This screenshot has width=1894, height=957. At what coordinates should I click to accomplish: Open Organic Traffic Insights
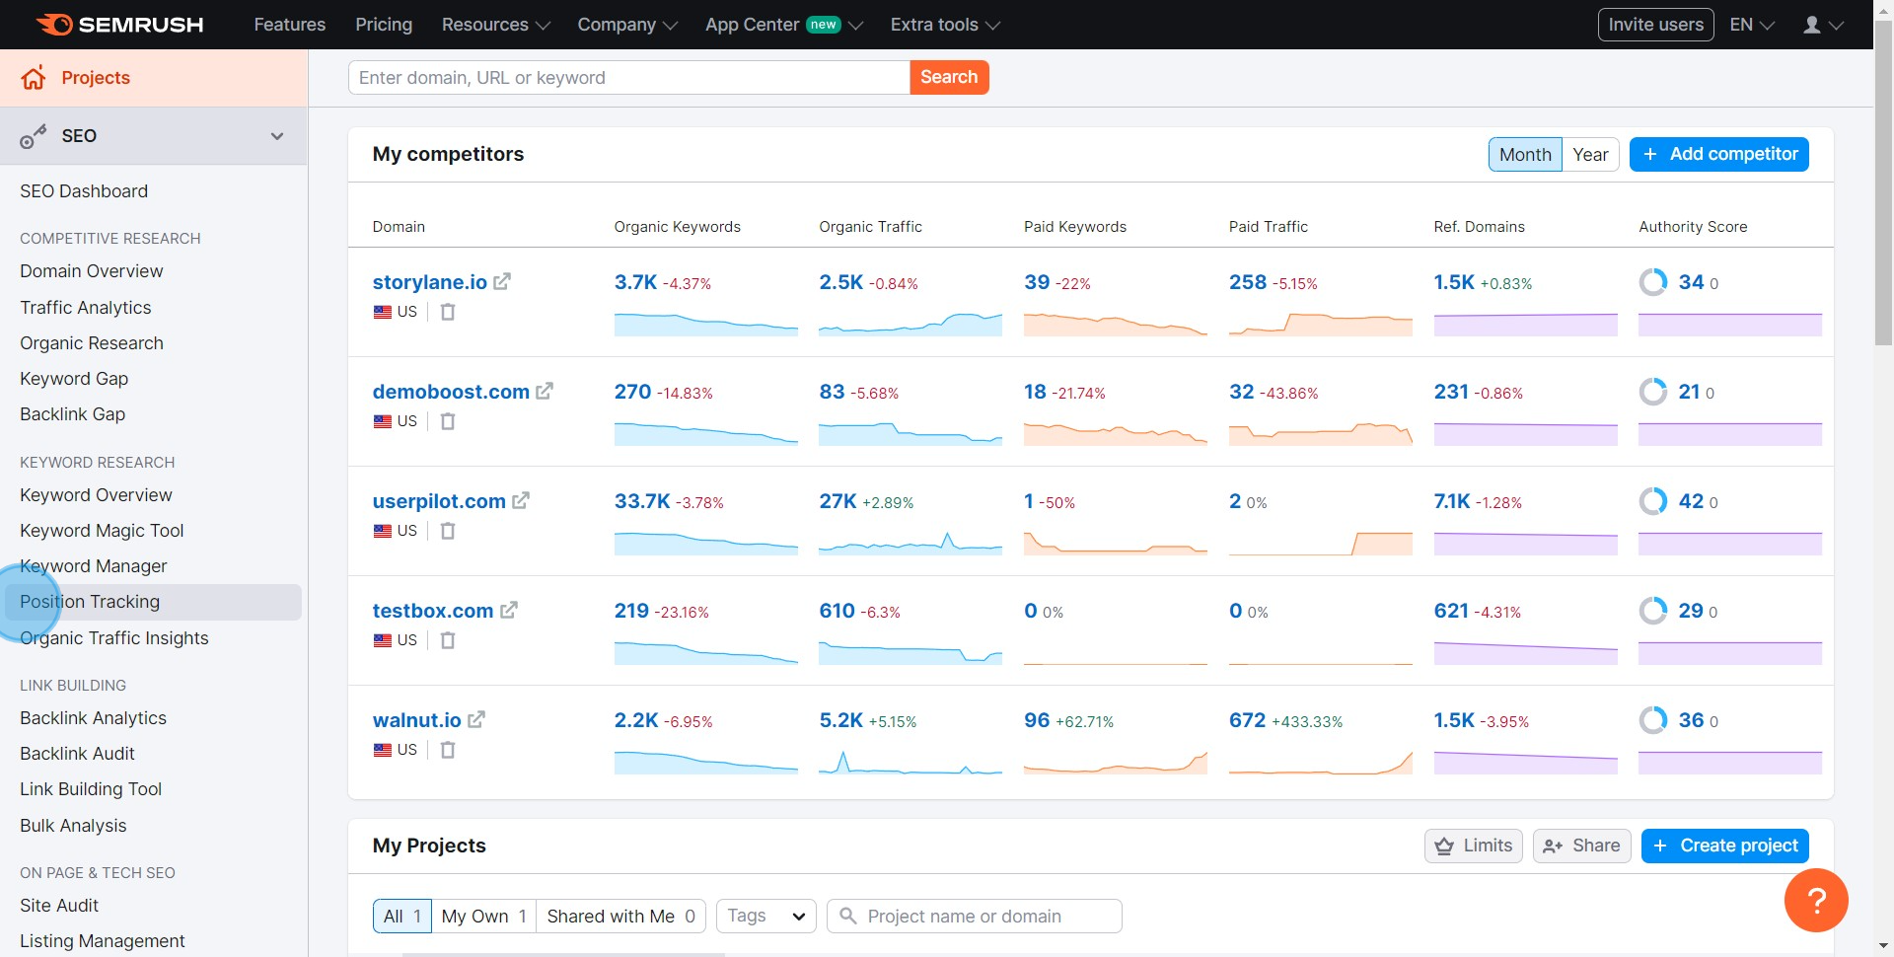click(114, 638)
